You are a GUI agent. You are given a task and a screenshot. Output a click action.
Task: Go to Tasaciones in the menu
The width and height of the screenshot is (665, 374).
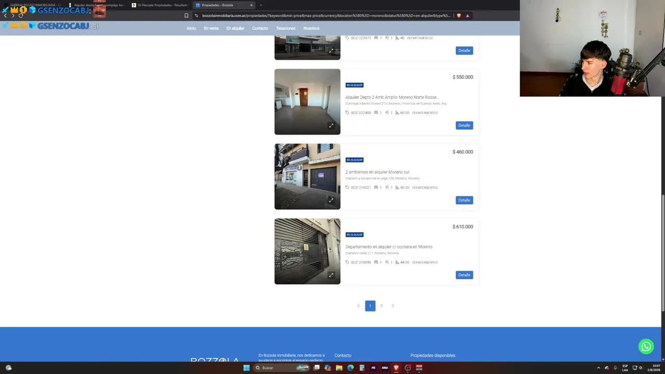click(x=286, y=29)
